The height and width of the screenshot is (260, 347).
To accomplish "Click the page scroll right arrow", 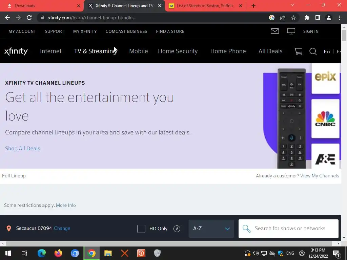I will (339, 243).
